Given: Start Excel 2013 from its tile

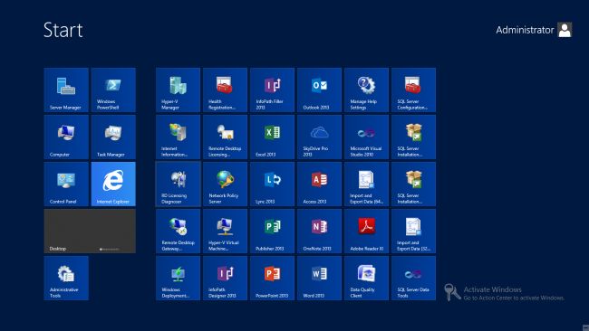Looking at the screenshot, I should click(273, 137).
